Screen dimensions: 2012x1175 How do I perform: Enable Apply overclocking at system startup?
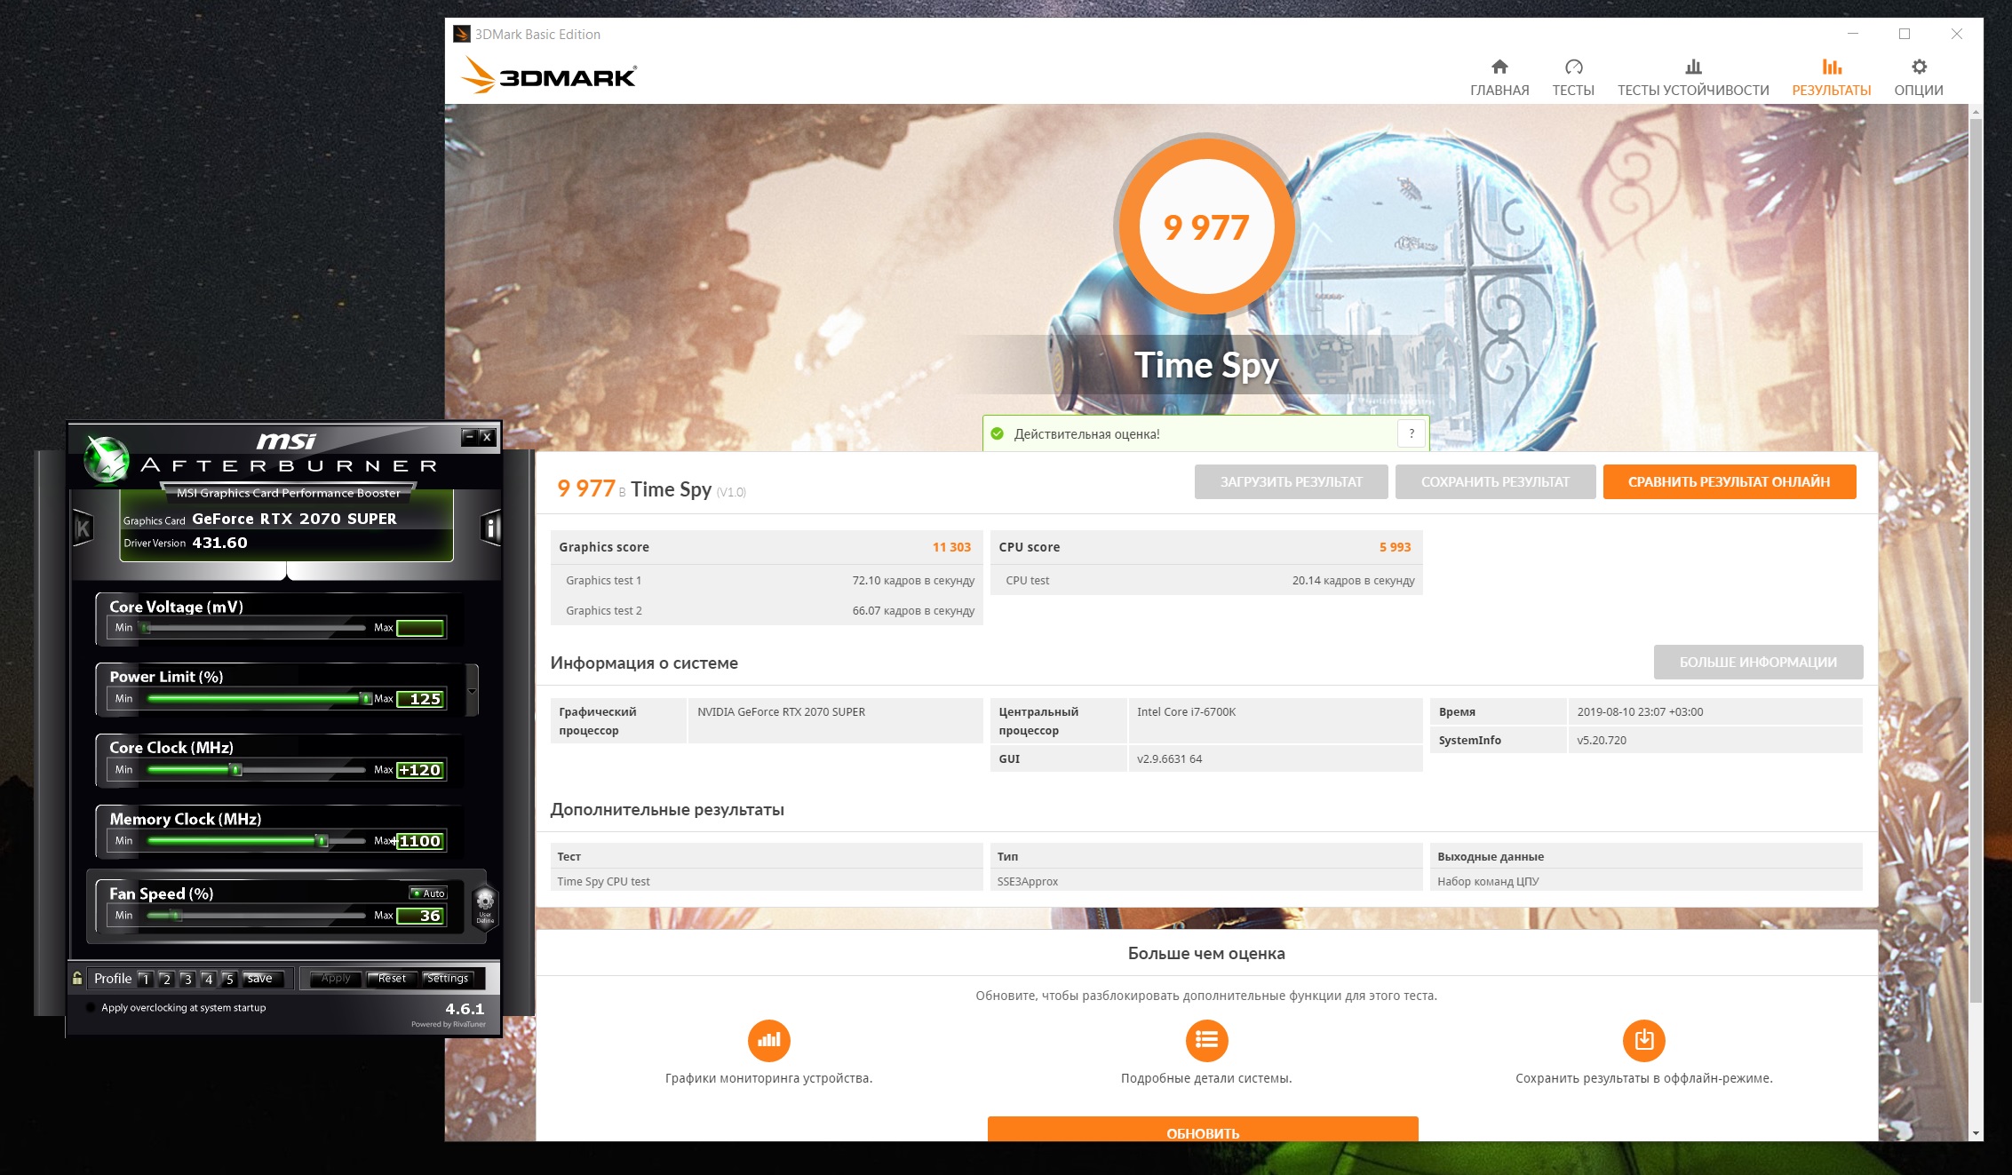coord(91,1008)
